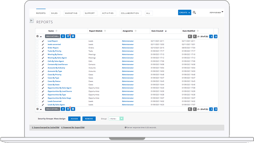This screenshot has width=254, height=143.
Task: Edit the Order Report pencil icon
Action: click(43, 48)
